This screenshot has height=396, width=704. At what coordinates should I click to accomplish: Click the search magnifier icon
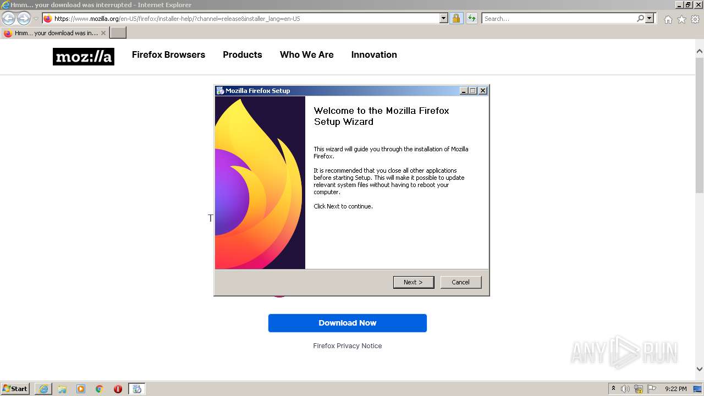640,19
